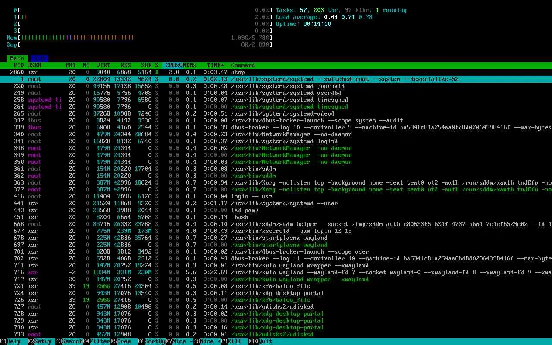Select the -bash process row
The width and height of the screenshot is (552, 345).
click(276, 217)
